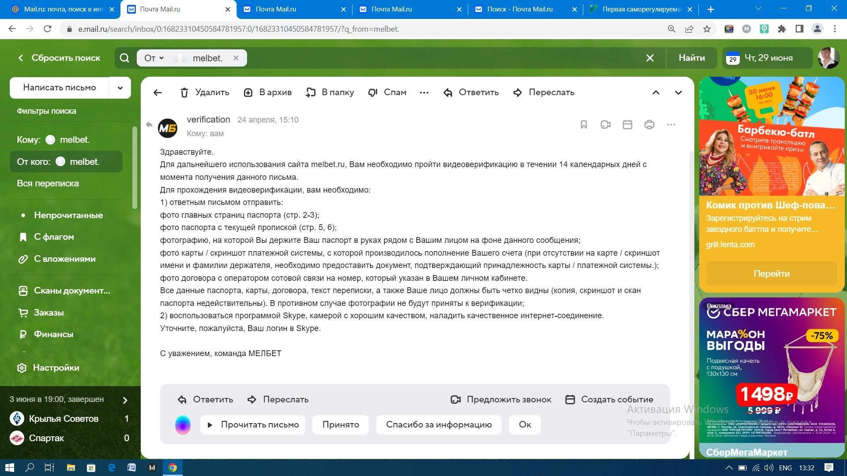The image size is (847, 476).
Task: Click the Спасибо за информацию quick reply
Action: (x=438, y=425)
